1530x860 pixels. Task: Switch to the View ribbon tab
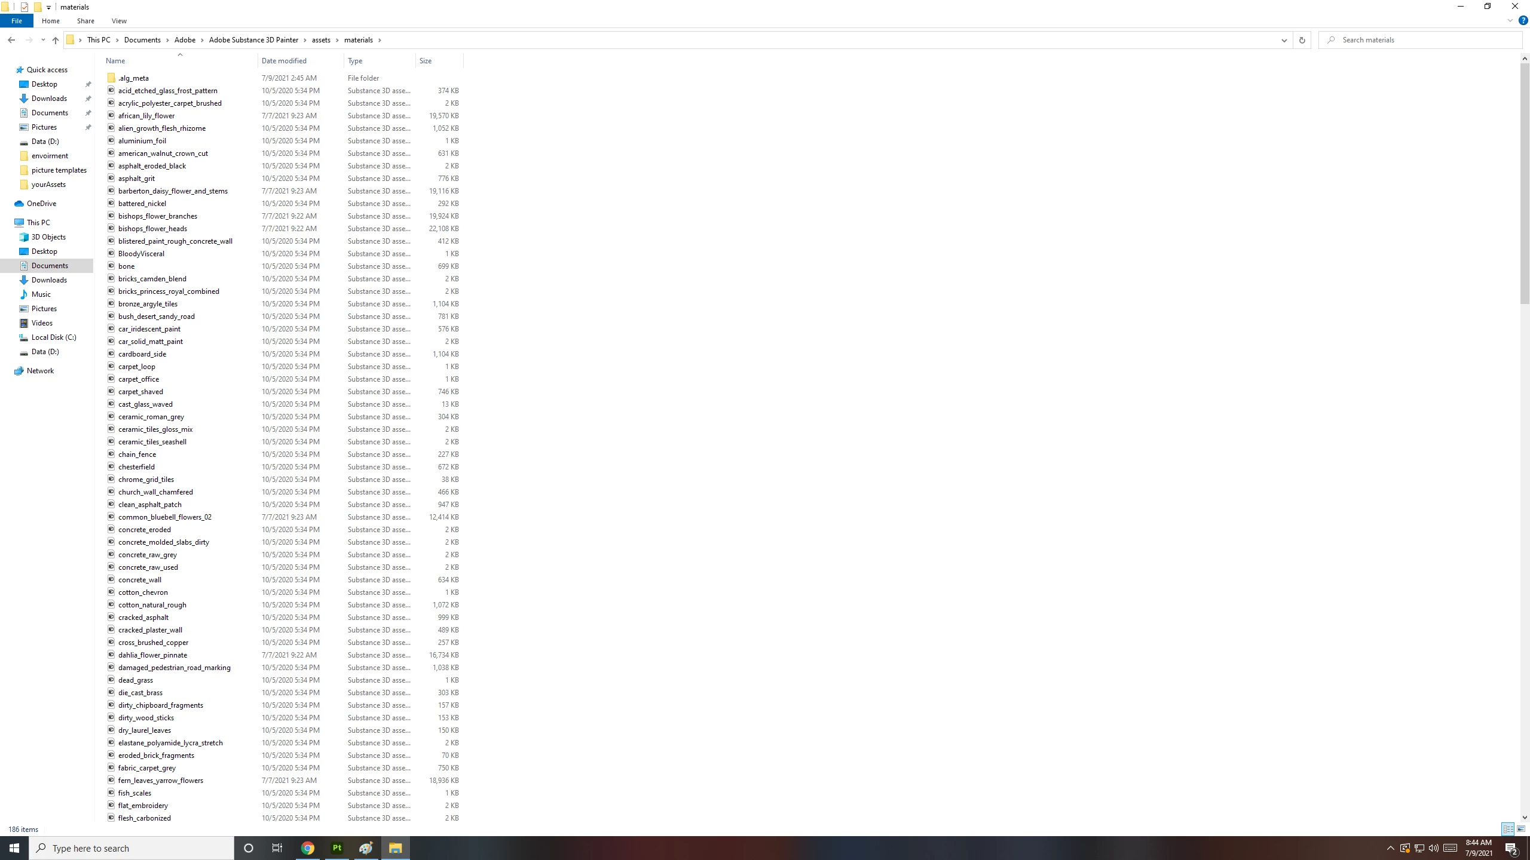pyautogui.click(x=119, y=21)
